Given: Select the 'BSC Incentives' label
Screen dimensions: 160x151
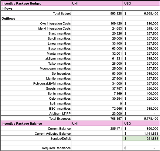Looking at the screenshot, I should click(x=60, y=108).
